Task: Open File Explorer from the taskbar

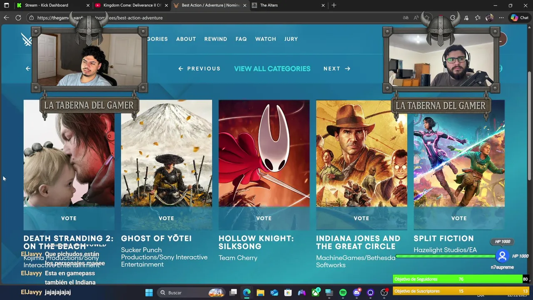Action: (261, 292)
